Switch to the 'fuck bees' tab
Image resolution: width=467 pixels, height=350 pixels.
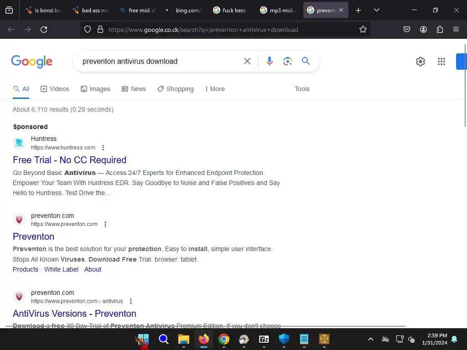(232, 10)
